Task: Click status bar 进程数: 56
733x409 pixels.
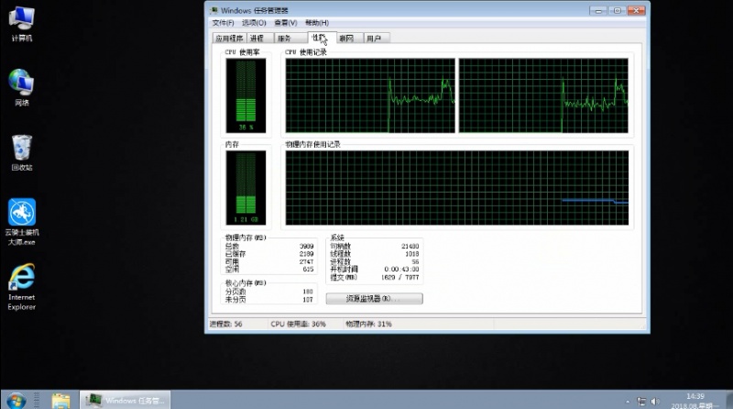Action: tap(225, 324)
